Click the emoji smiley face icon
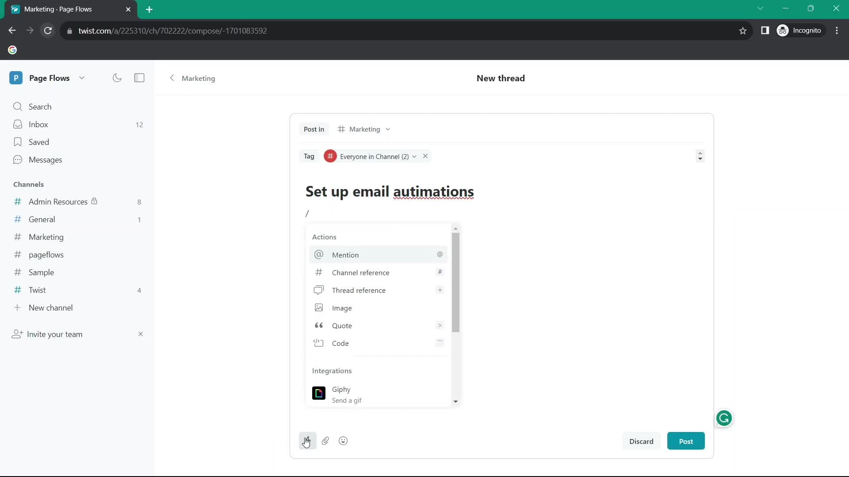 point(344,441)
